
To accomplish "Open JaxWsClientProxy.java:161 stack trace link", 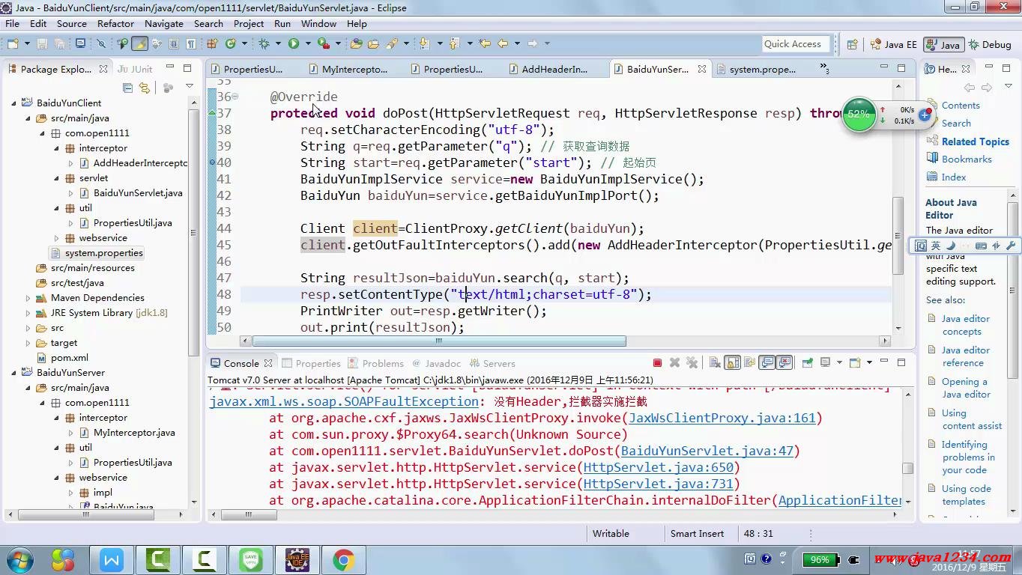I will coord(722,418).
